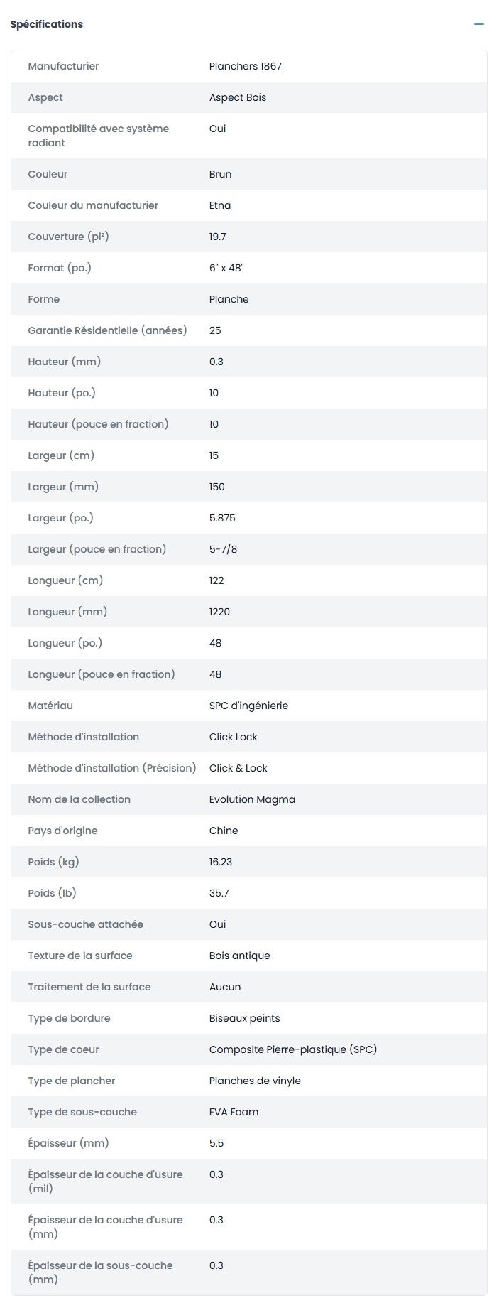The height and width of the screenshot is (1308, 499).
Task: Select the 16.23 weight value
Action: click(x=221, y=862)
